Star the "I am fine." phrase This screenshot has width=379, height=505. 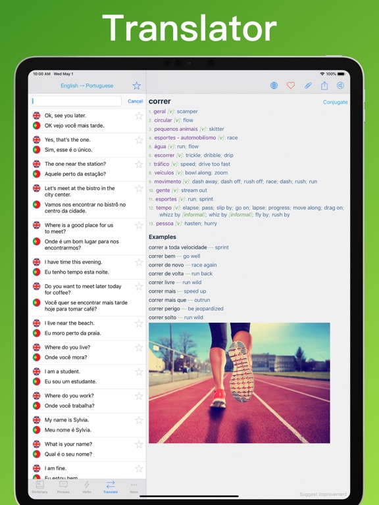(x=139, y=469)
